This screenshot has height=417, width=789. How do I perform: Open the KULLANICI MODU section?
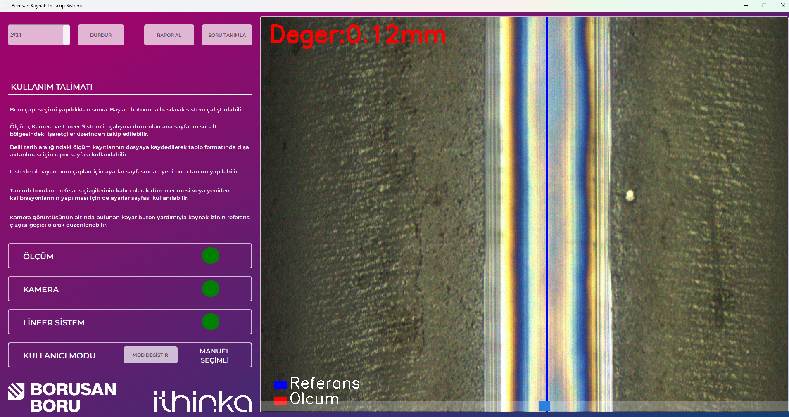point(59,355)
